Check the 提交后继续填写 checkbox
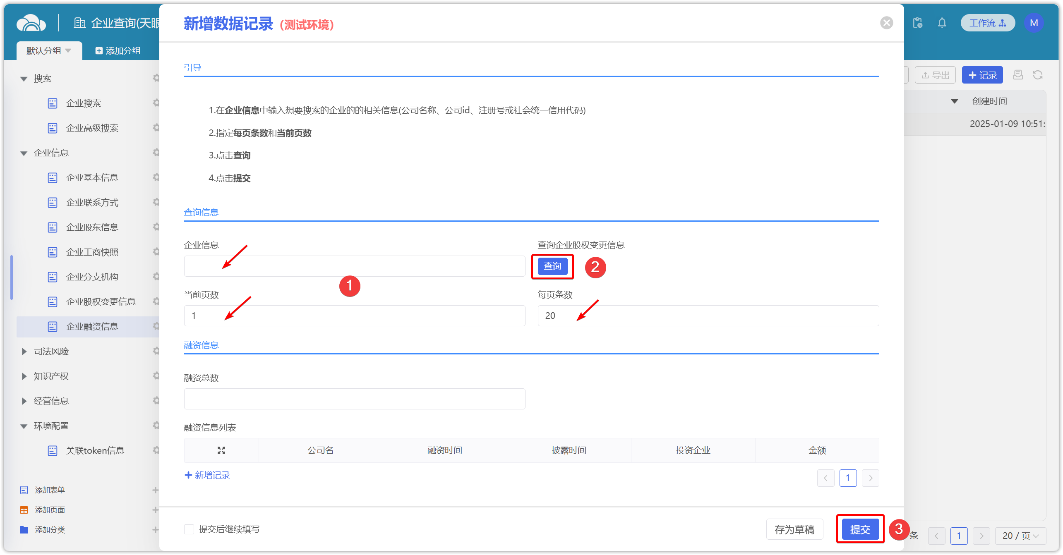This screenshot has height=555, width=1063. 189,529
